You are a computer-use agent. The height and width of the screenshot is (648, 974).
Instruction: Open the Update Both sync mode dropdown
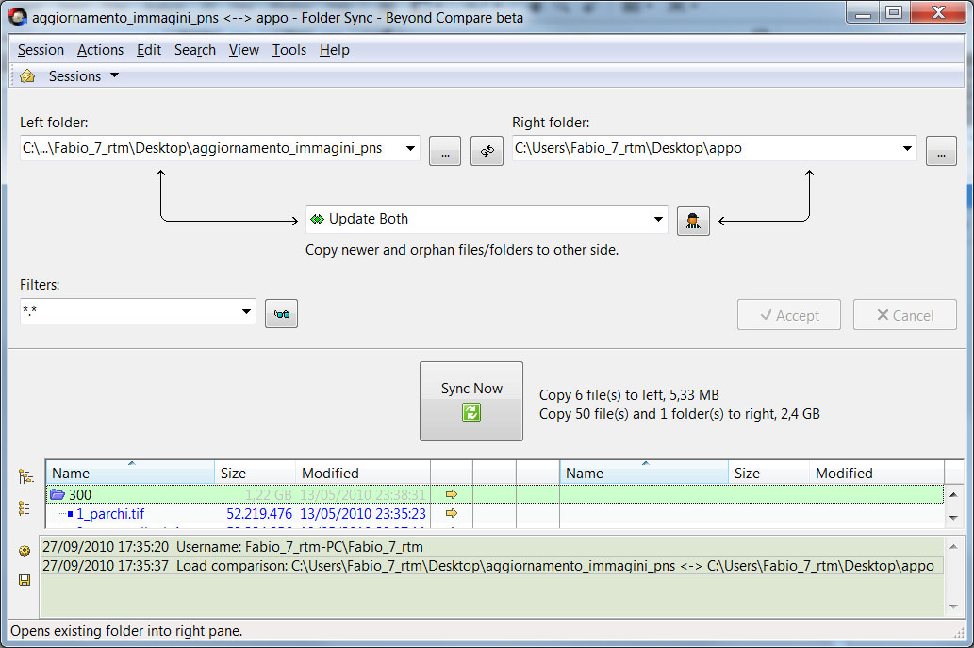pyautogui.click(x=658, y=220)
